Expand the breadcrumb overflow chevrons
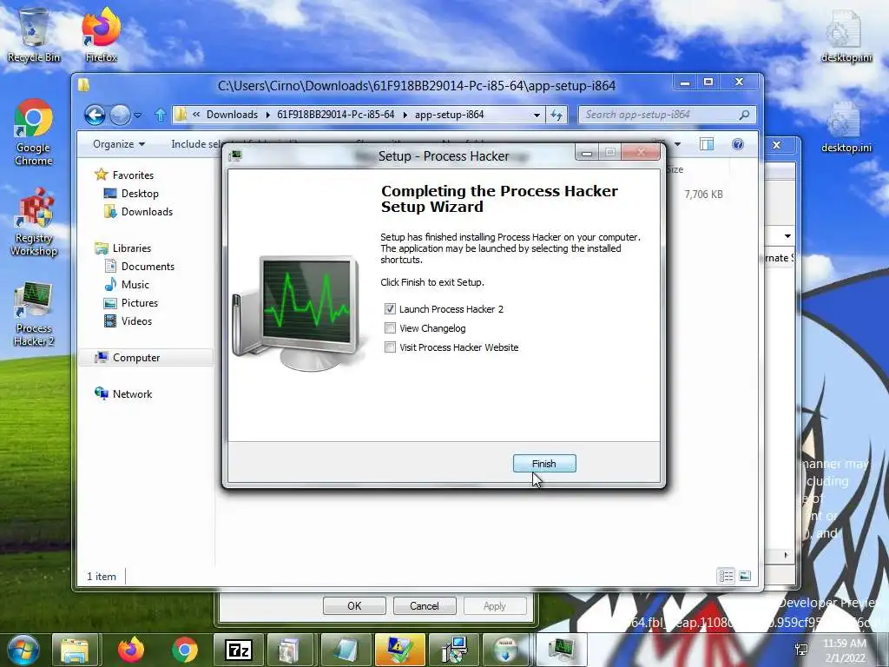The height and width of the screenshot is (667, 889). point(196,115)
